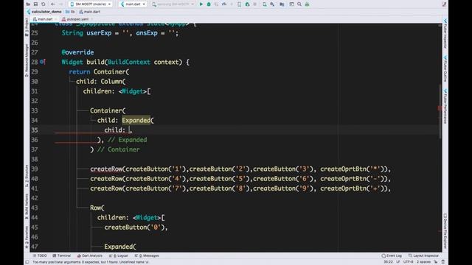
Task: Click the override gutter icon on line 28
Action: coord(43,62)
